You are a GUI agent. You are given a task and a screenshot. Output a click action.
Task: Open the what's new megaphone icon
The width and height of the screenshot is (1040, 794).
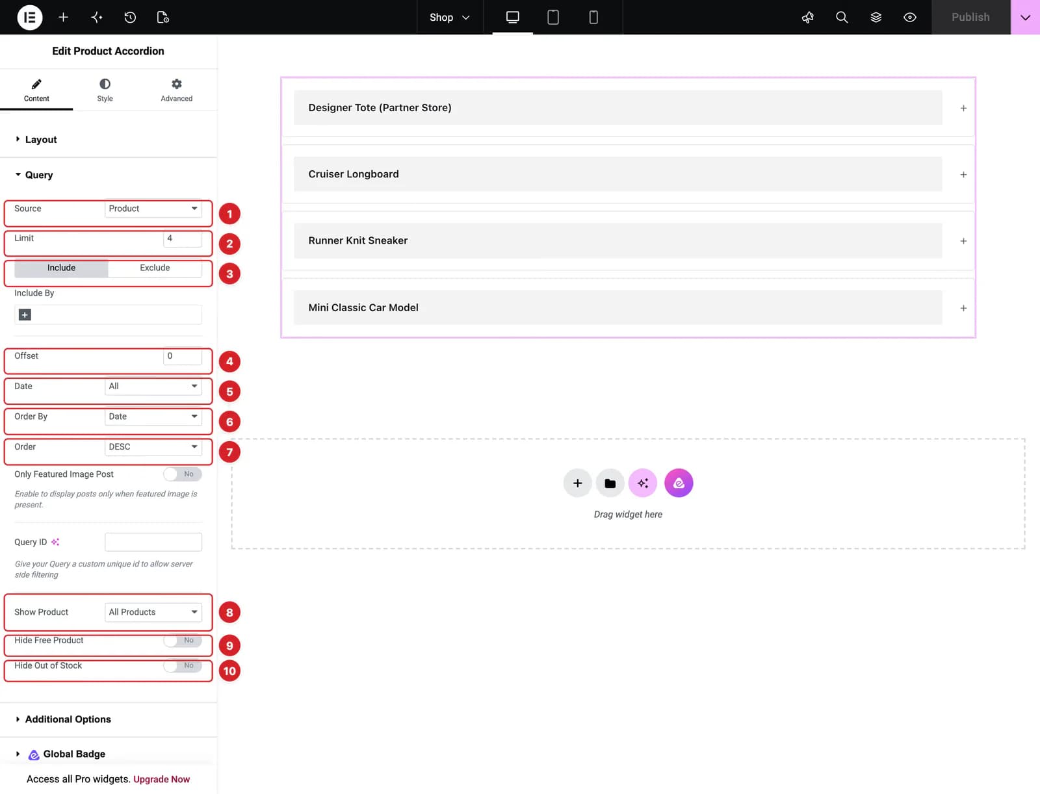tap(808, 18)
